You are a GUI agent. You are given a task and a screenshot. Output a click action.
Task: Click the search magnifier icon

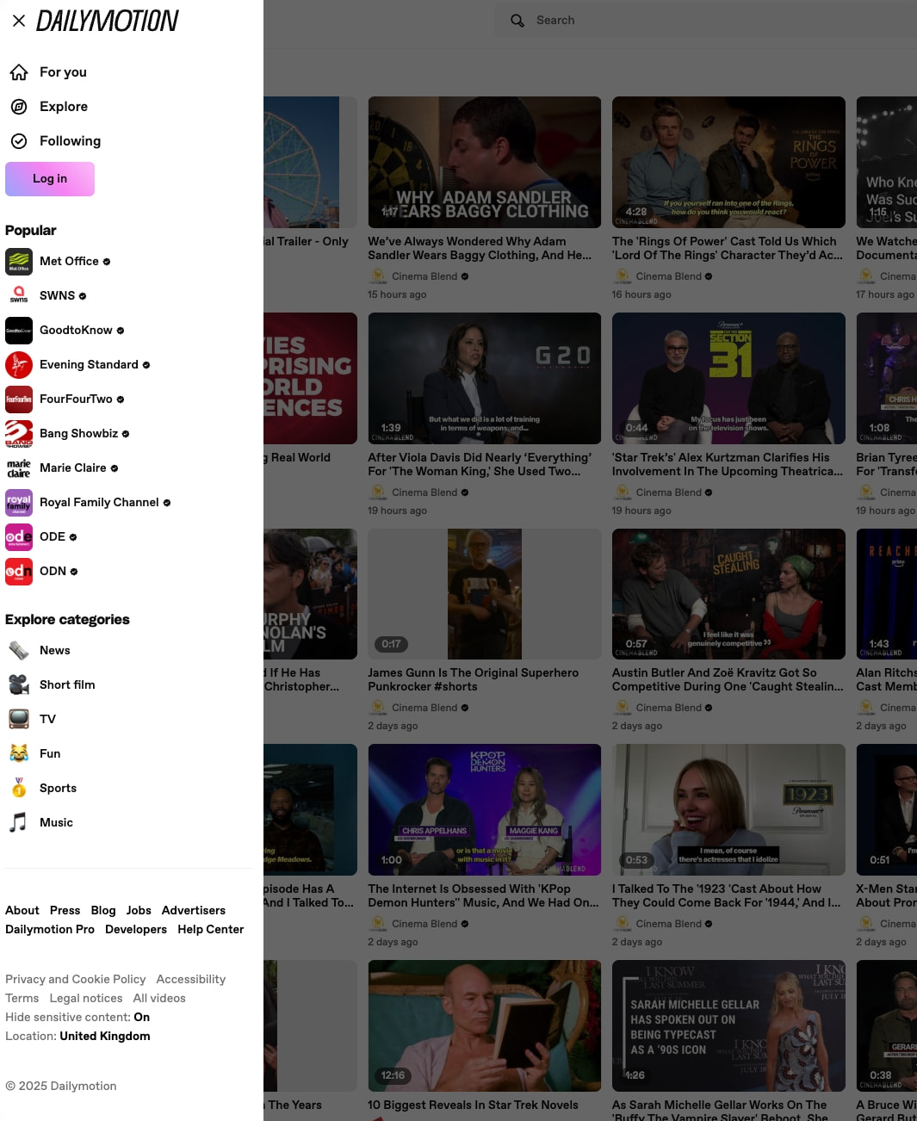click(517, 21)
